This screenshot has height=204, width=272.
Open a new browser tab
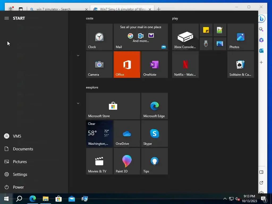(159, 9)
